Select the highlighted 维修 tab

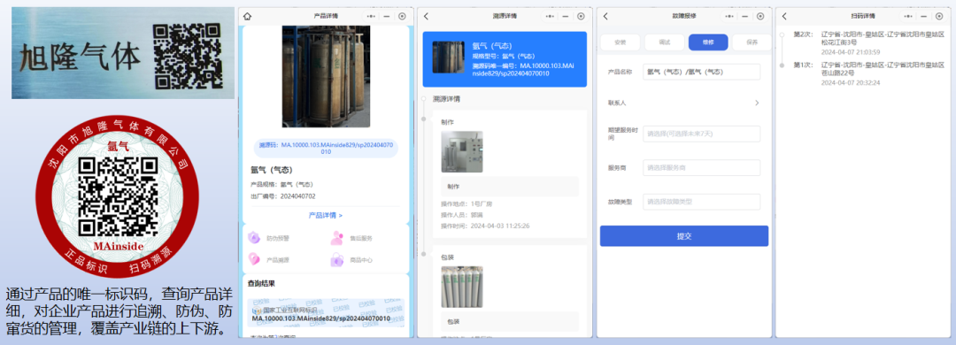[x=708, y=42]
